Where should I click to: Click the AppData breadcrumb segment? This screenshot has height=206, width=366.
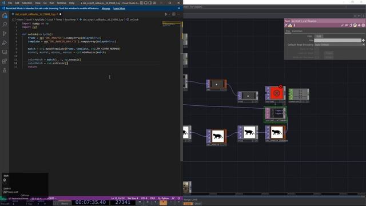(39, 19)
